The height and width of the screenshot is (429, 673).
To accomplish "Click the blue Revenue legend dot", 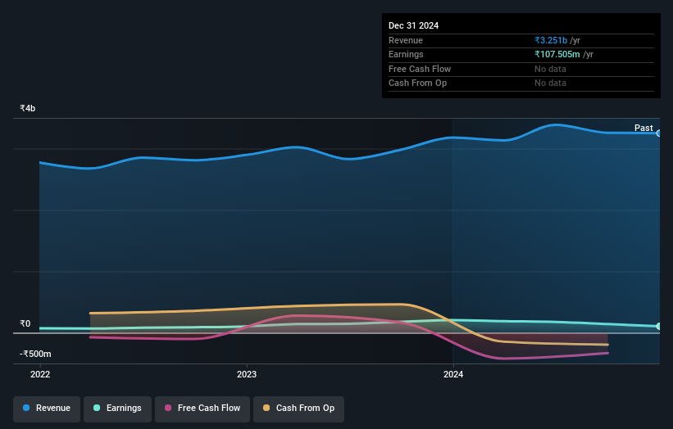I will (x=26, y=408).
